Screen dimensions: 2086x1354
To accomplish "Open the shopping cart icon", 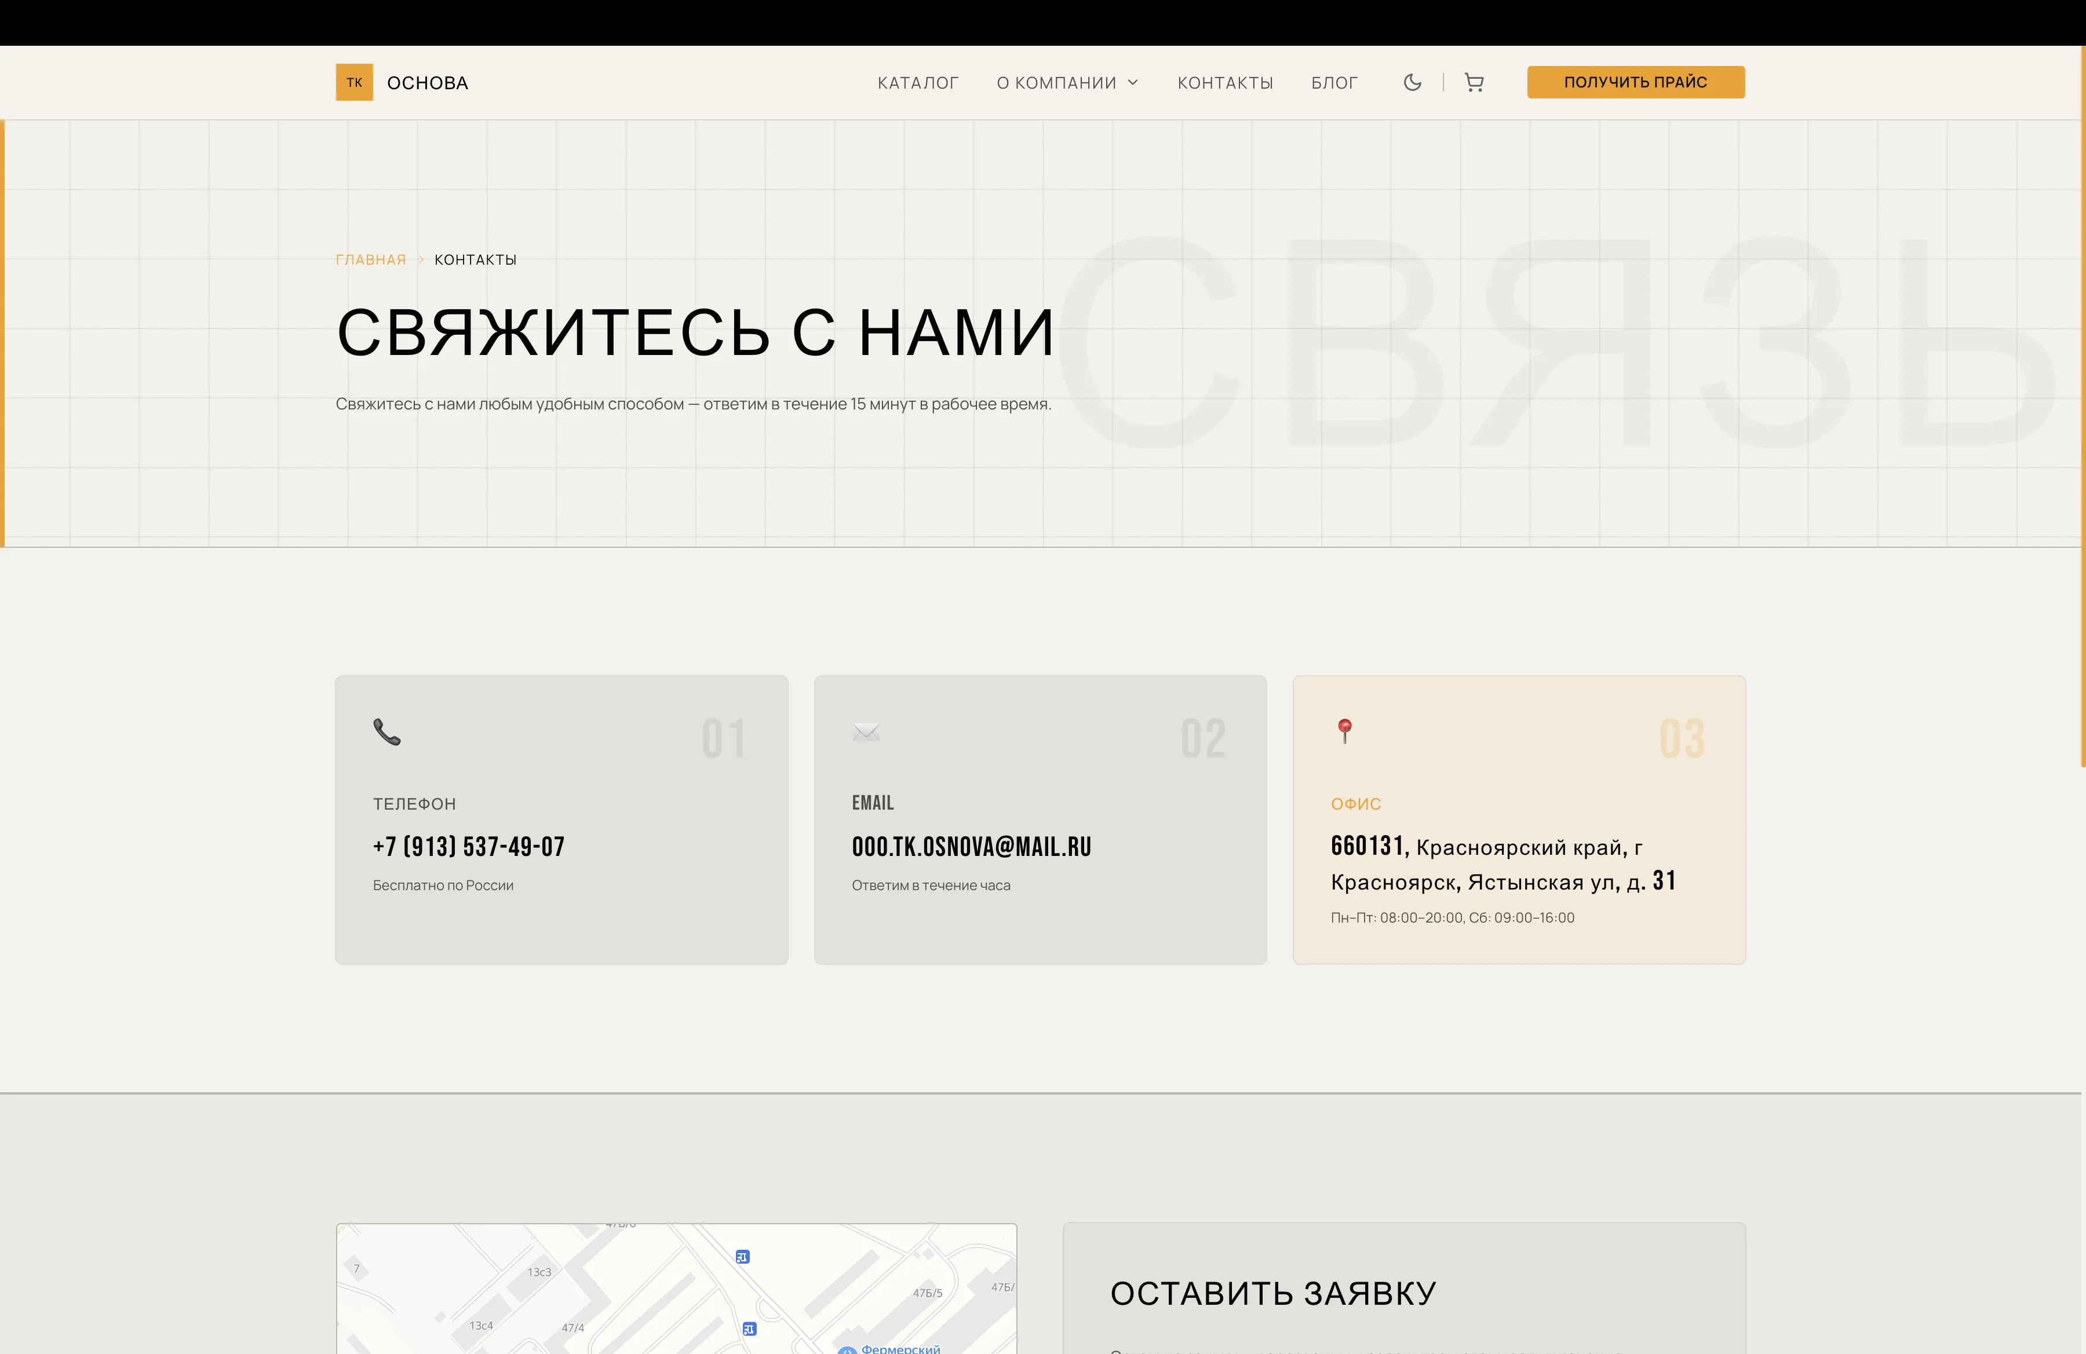I will [1474, 82].
